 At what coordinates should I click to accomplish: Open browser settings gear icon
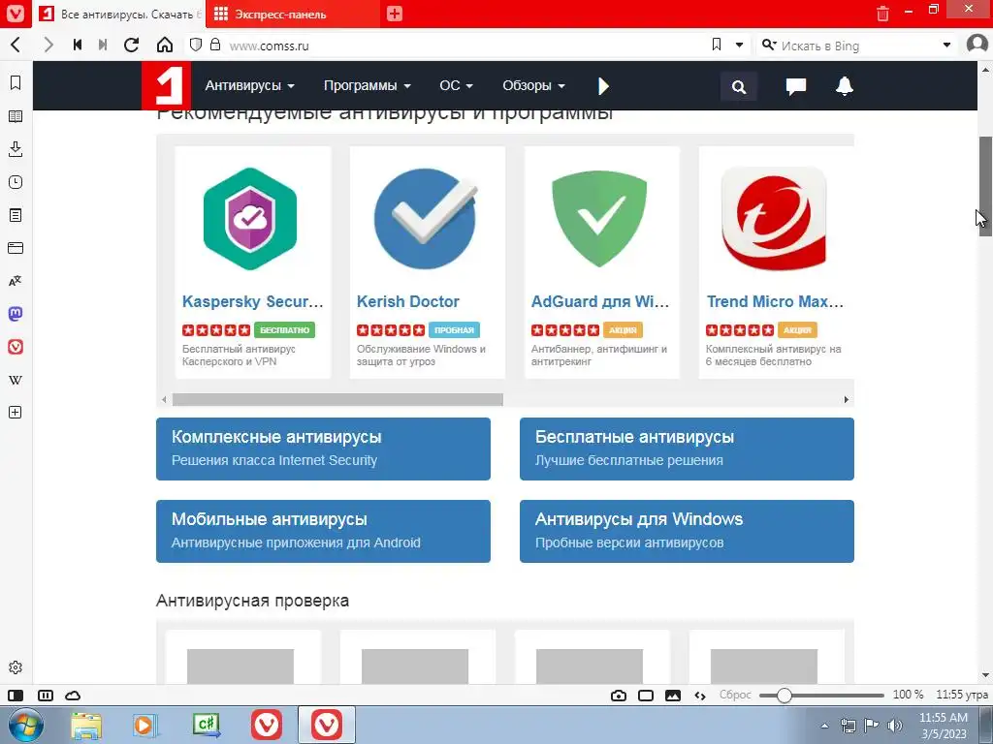pos(16,667)
